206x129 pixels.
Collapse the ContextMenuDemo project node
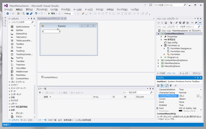pyautogui.click(x=158, y=34)
